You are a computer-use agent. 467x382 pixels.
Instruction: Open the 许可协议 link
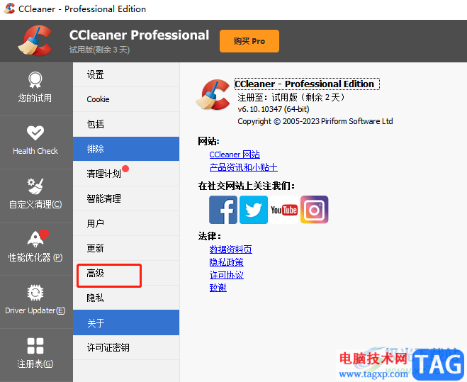(x=227, y=275)
